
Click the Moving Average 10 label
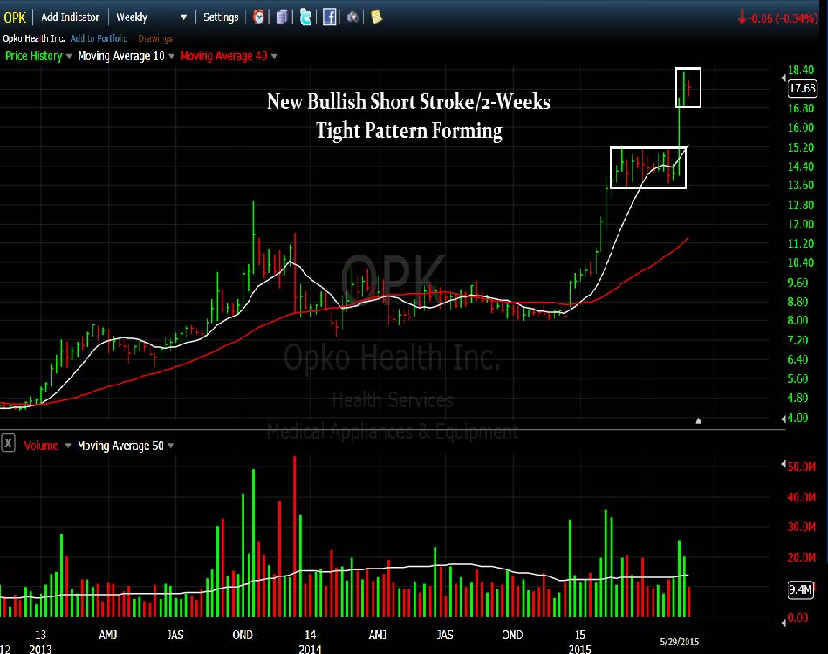[x=121, y=56]
